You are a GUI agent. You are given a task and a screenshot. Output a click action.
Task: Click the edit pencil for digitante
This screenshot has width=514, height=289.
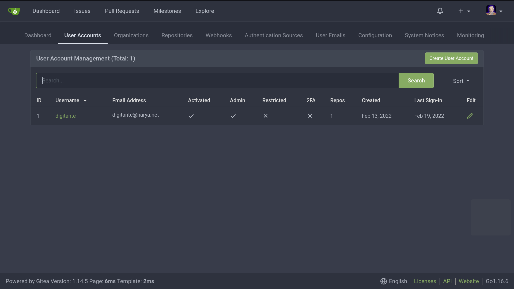coord(470,116)
